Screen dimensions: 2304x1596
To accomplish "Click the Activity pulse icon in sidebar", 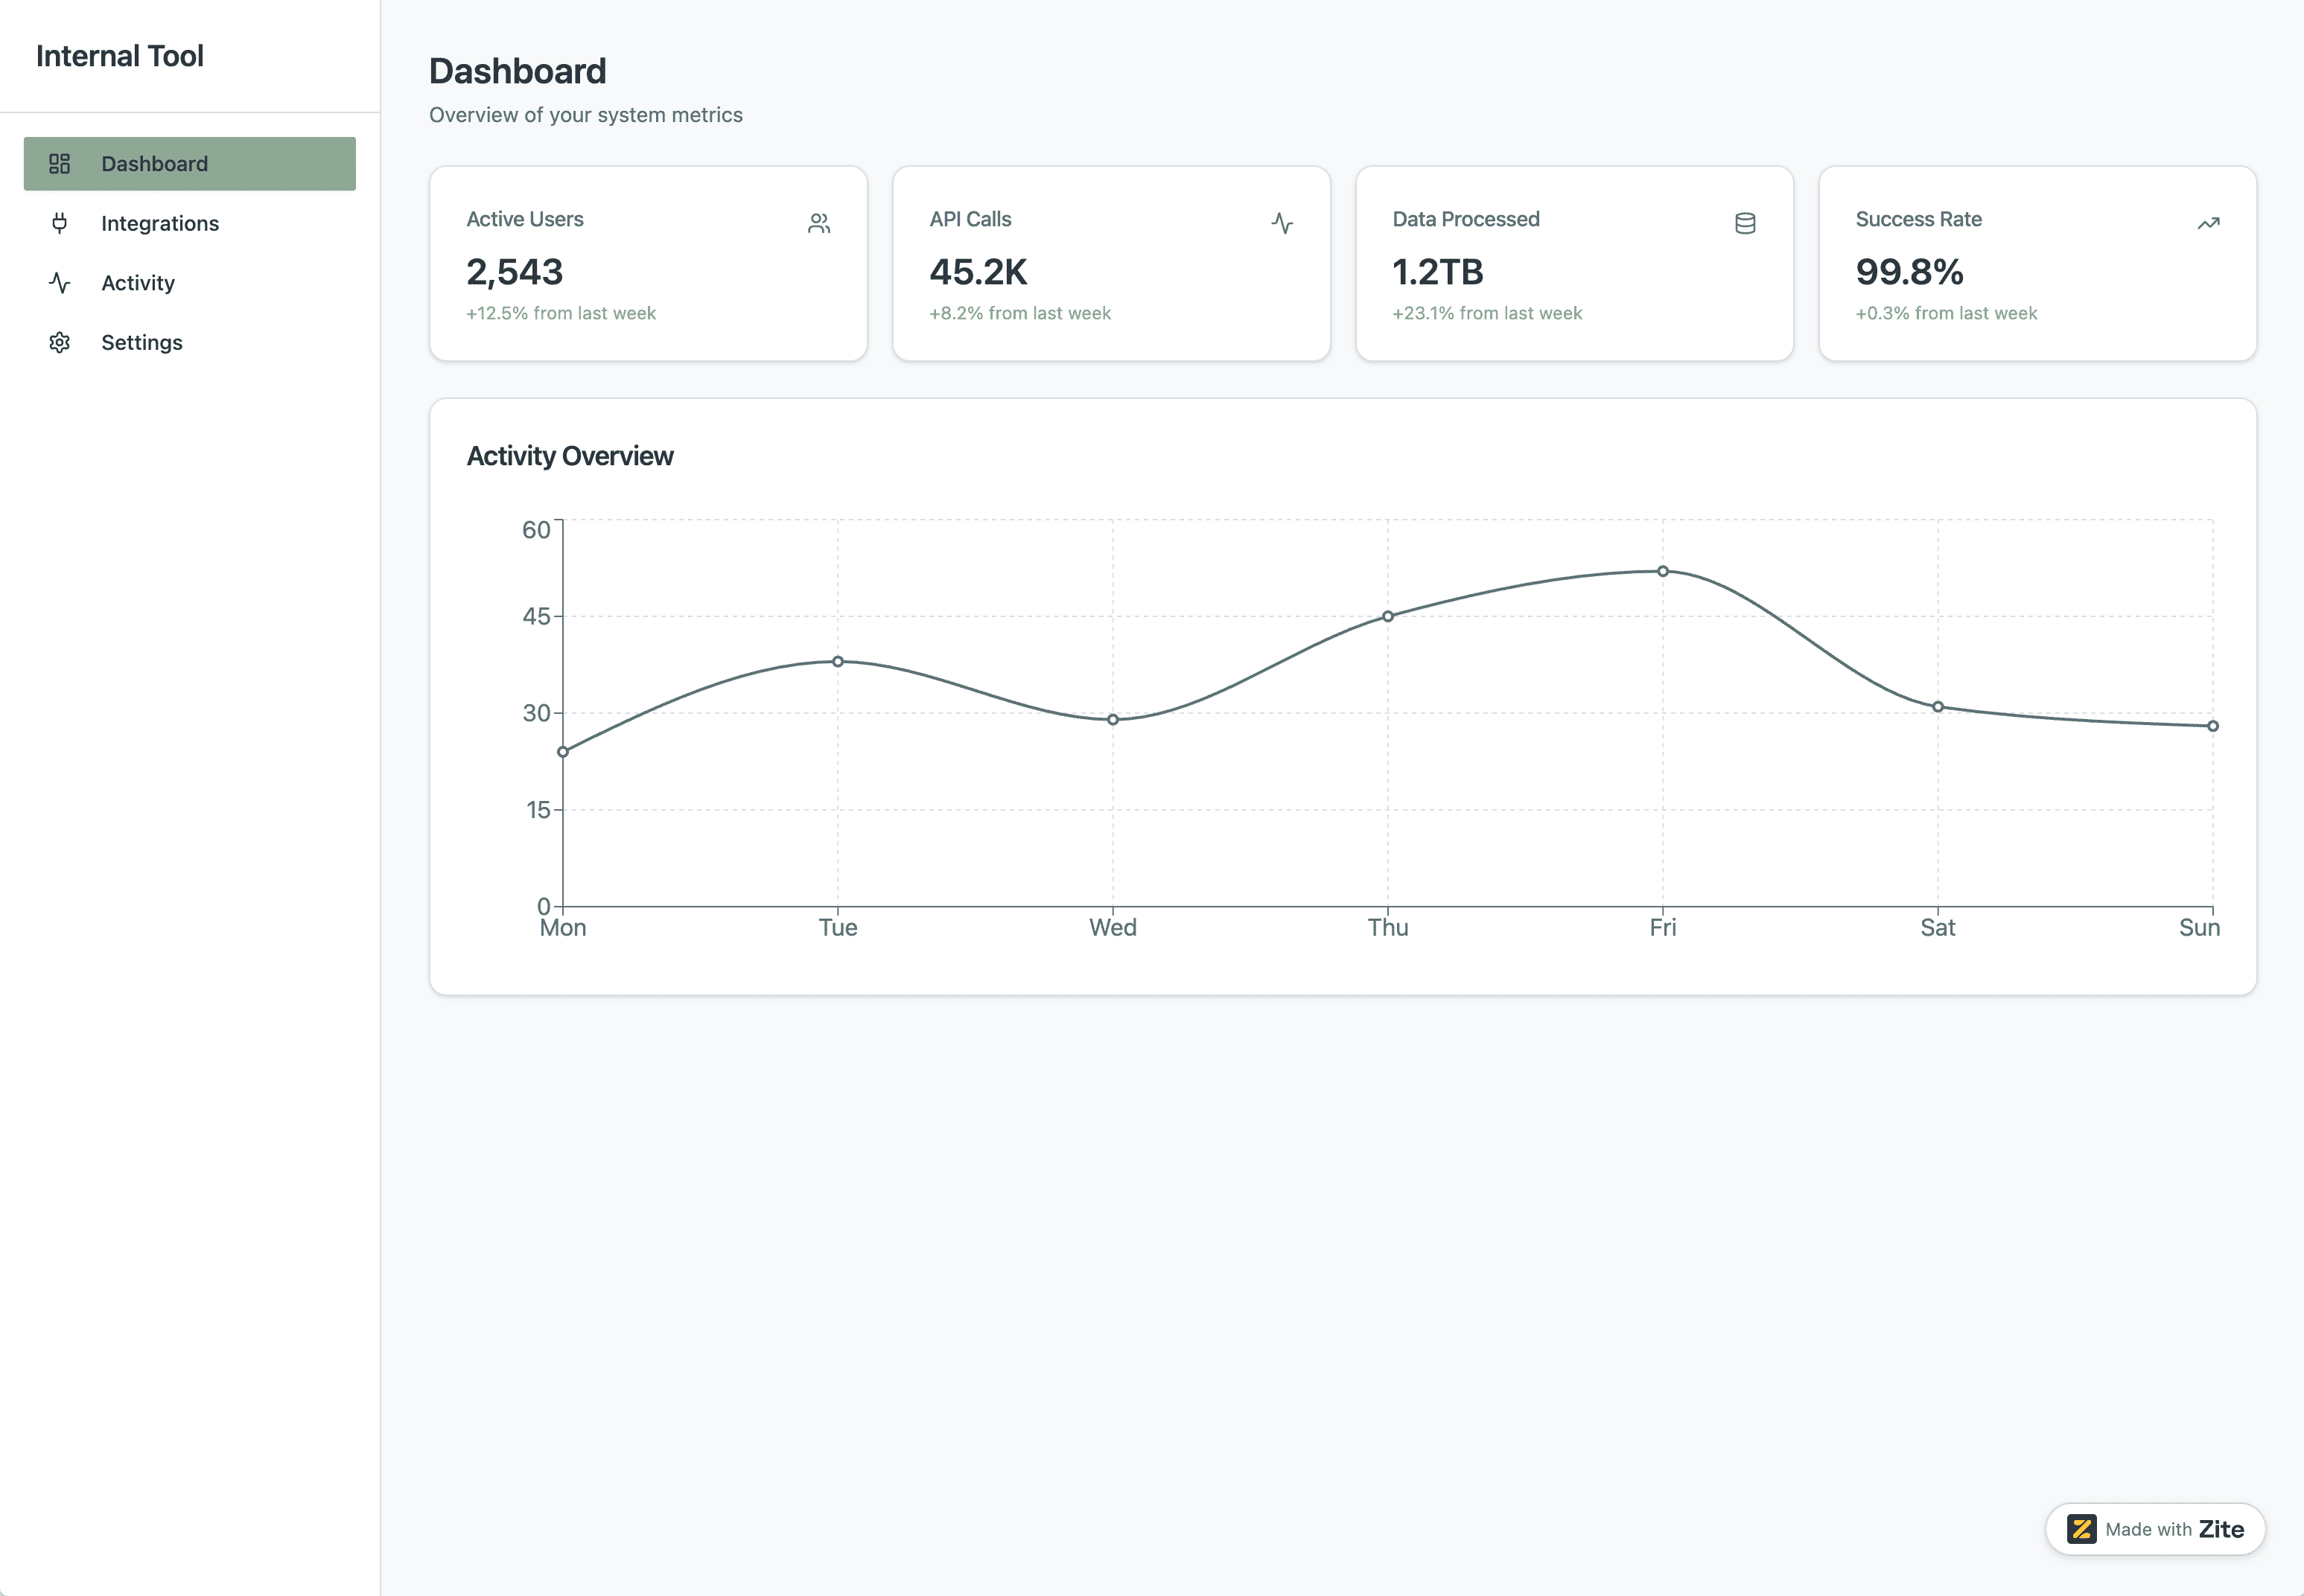I will pyautogui.click(x=60, y=283).
